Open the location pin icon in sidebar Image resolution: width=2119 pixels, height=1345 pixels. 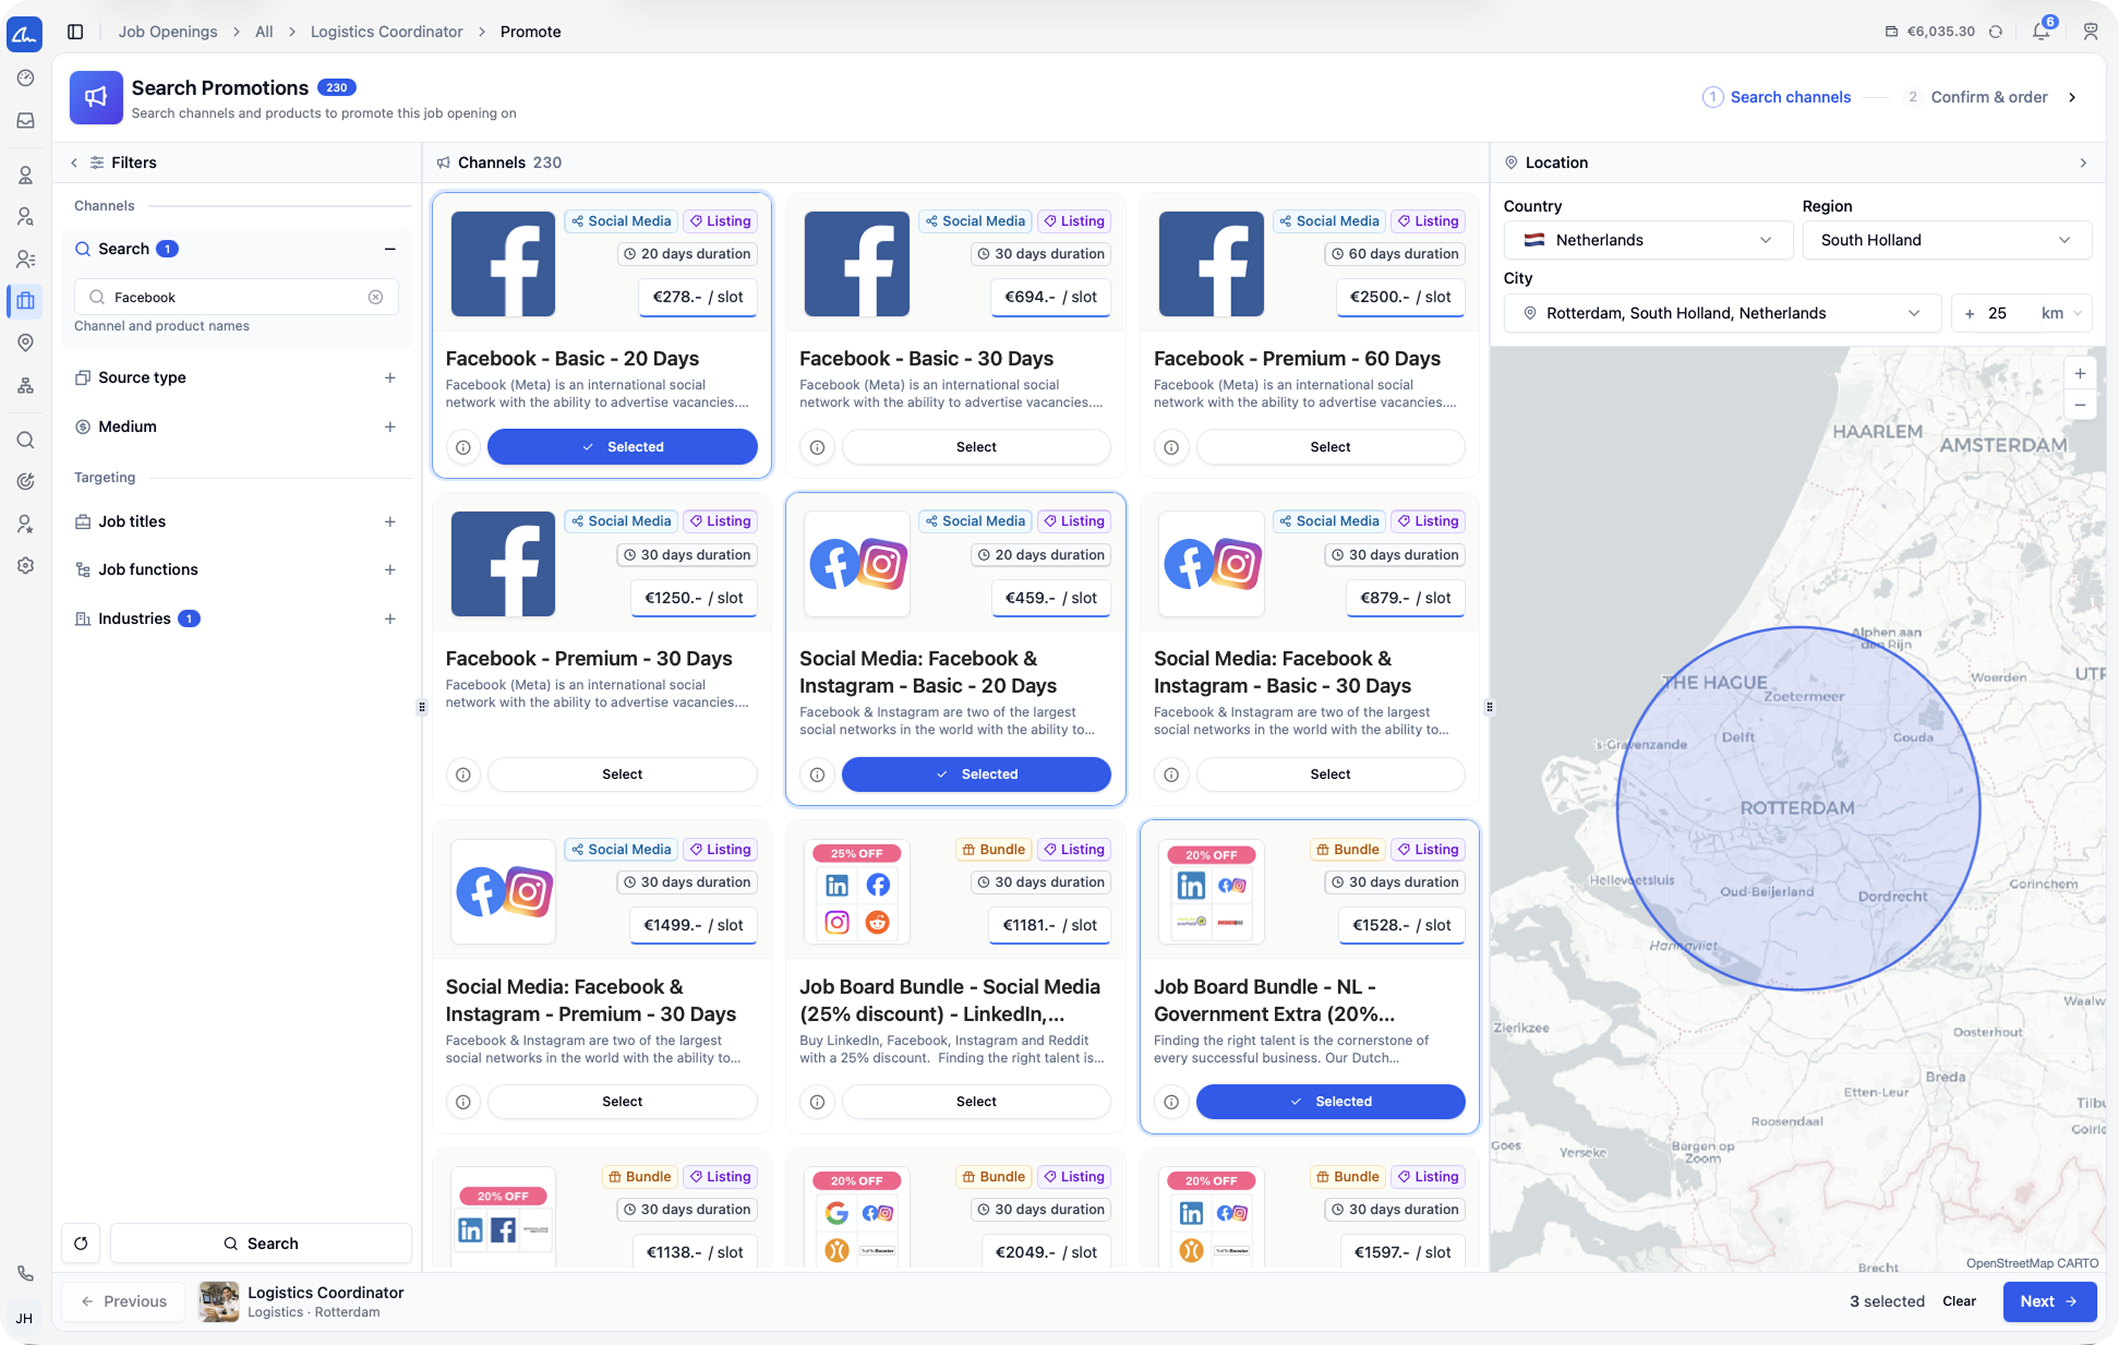(26, 342)
